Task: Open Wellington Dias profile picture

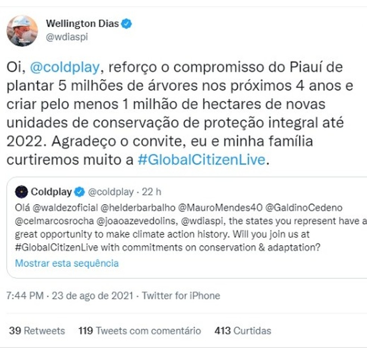Action: (22, 31)
